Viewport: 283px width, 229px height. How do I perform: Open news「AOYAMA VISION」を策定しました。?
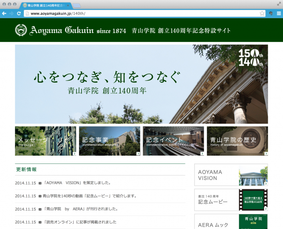coord(77,183)
